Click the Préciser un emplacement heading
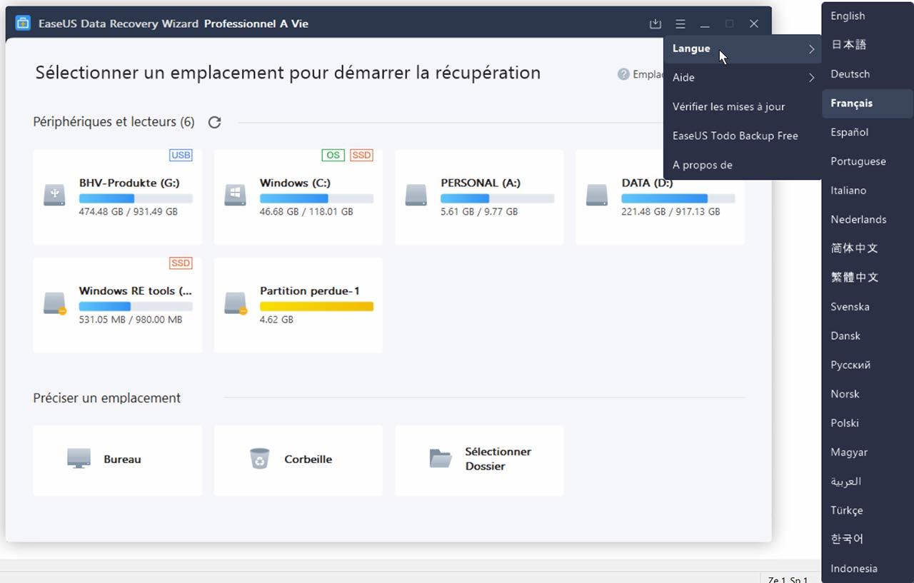Viewport: 914px width, 583px height. 106,398
